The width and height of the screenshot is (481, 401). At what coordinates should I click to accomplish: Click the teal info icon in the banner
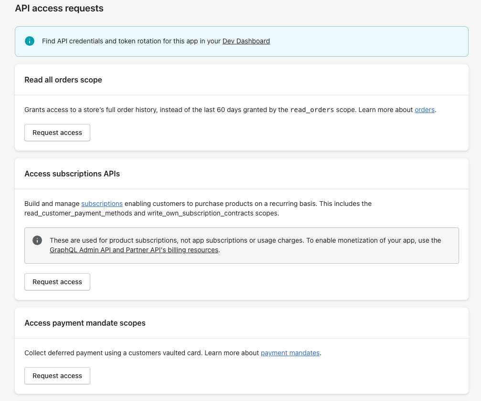point(30,41)
